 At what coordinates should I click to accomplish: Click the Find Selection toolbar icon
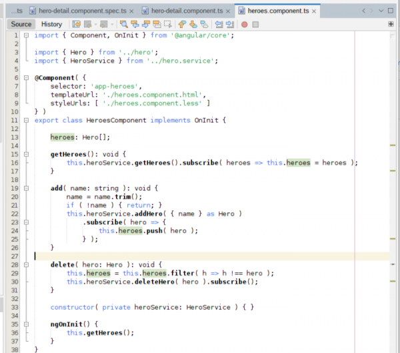tap(124, 24)
